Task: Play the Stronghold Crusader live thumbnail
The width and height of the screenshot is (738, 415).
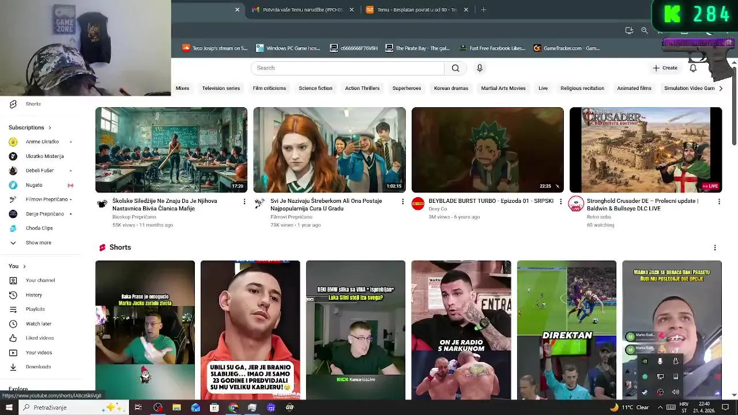Action: click(x=646, y=150)
